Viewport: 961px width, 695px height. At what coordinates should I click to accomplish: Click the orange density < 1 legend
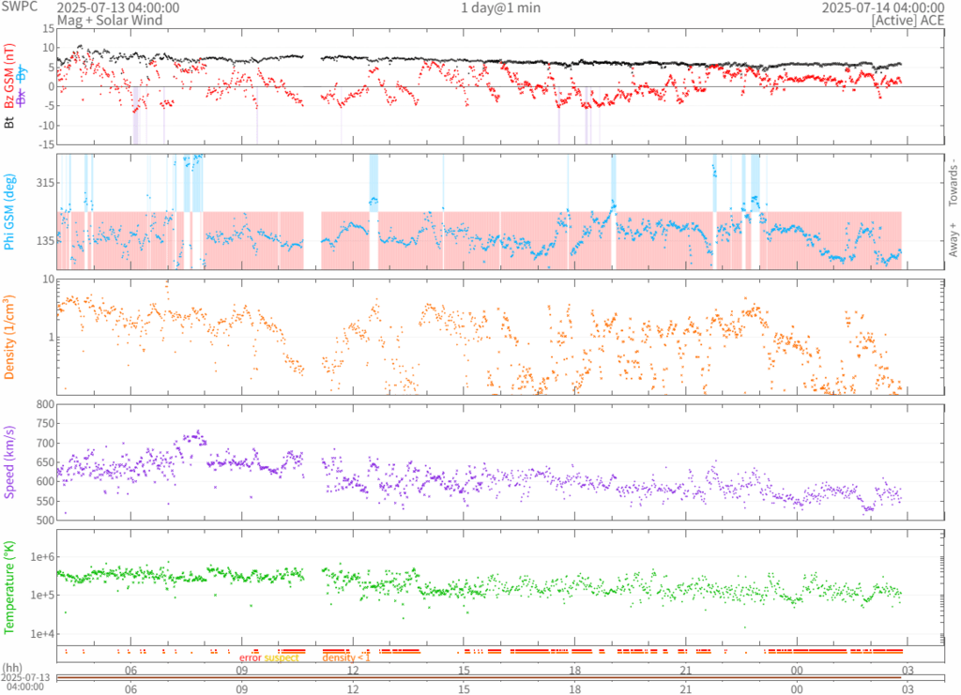pyautogui.click(x=346, y=657)
